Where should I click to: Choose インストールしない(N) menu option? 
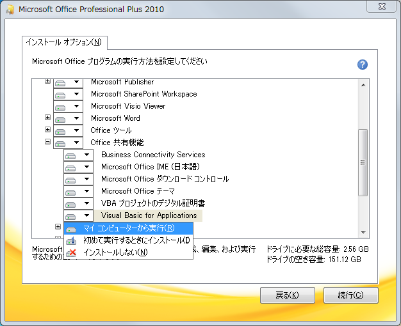tap(128, 252)
